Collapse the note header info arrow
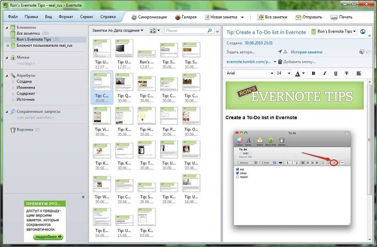The height and width of the screenshot is (247, 377). 369,36
